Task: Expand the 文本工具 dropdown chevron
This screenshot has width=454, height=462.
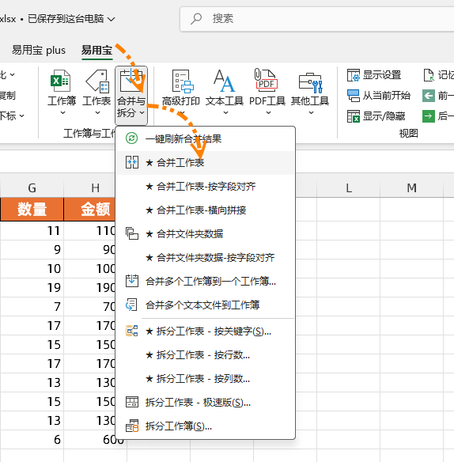Action: 225,112
